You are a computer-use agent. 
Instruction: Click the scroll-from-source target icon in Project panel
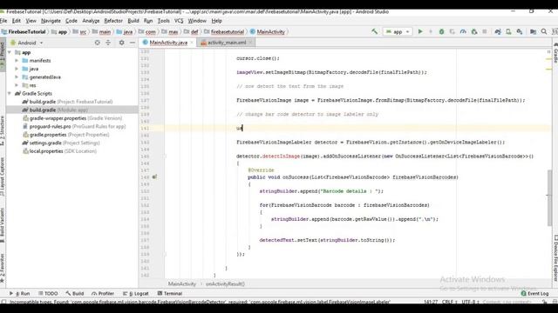pyautogui.click(x=97, y=43)
